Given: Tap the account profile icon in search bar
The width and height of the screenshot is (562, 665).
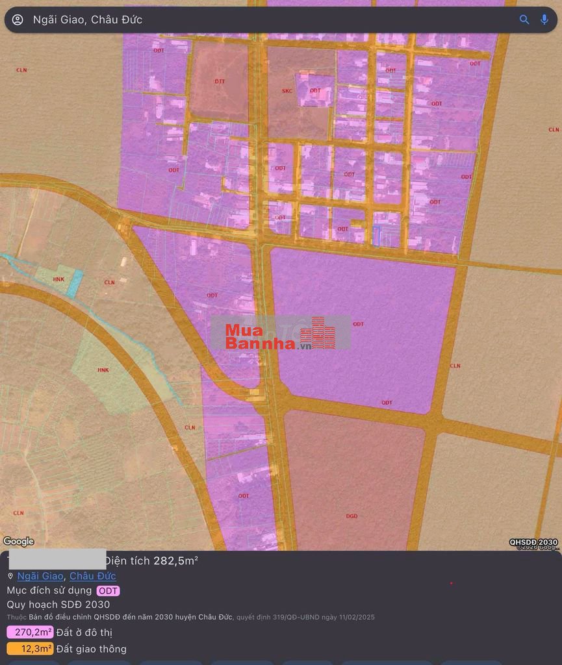Looking at the screenshot, I should pos(18,19).
